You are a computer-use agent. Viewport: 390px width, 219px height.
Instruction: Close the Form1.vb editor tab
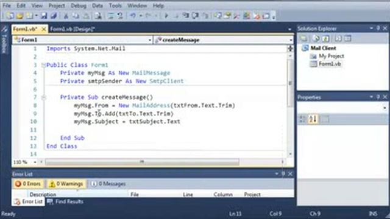(x=43, y=29)
